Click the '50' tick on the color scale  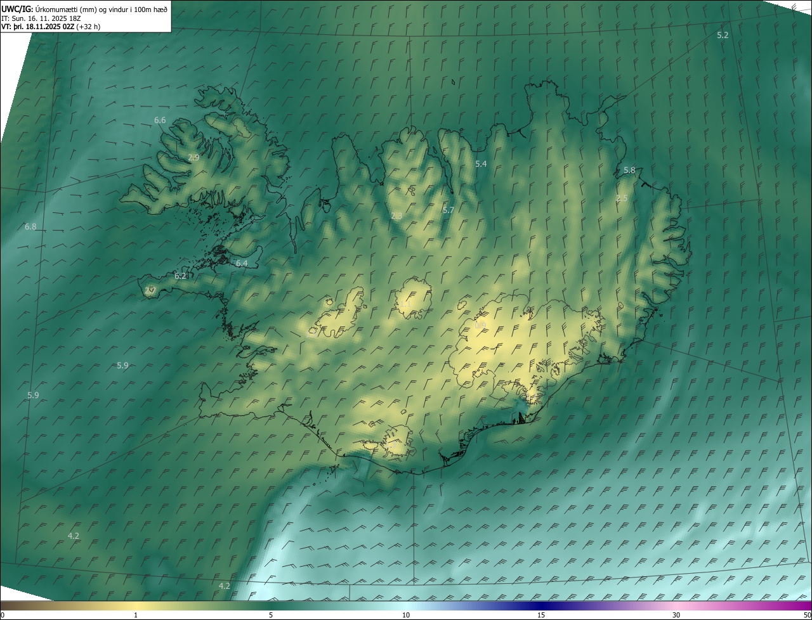pos(807,615)
